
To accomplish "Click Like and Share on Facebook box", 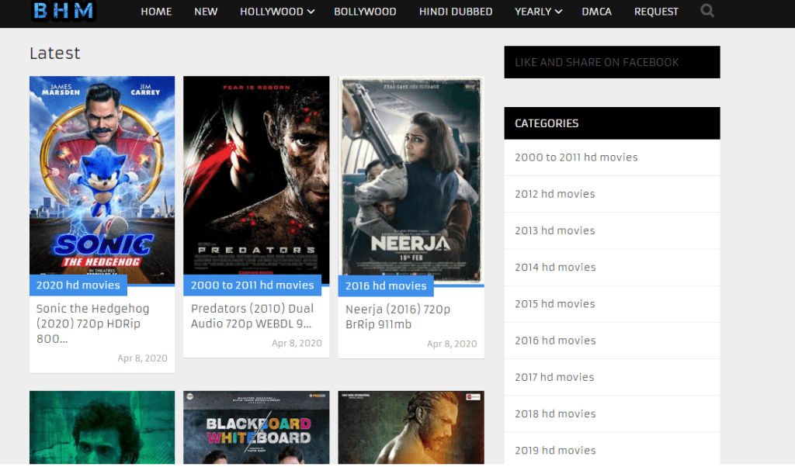I will [612, 62].
